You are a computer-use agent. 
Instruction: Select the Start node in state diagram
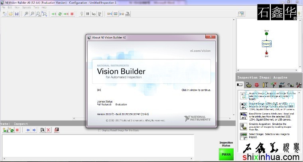coord(266,34)
